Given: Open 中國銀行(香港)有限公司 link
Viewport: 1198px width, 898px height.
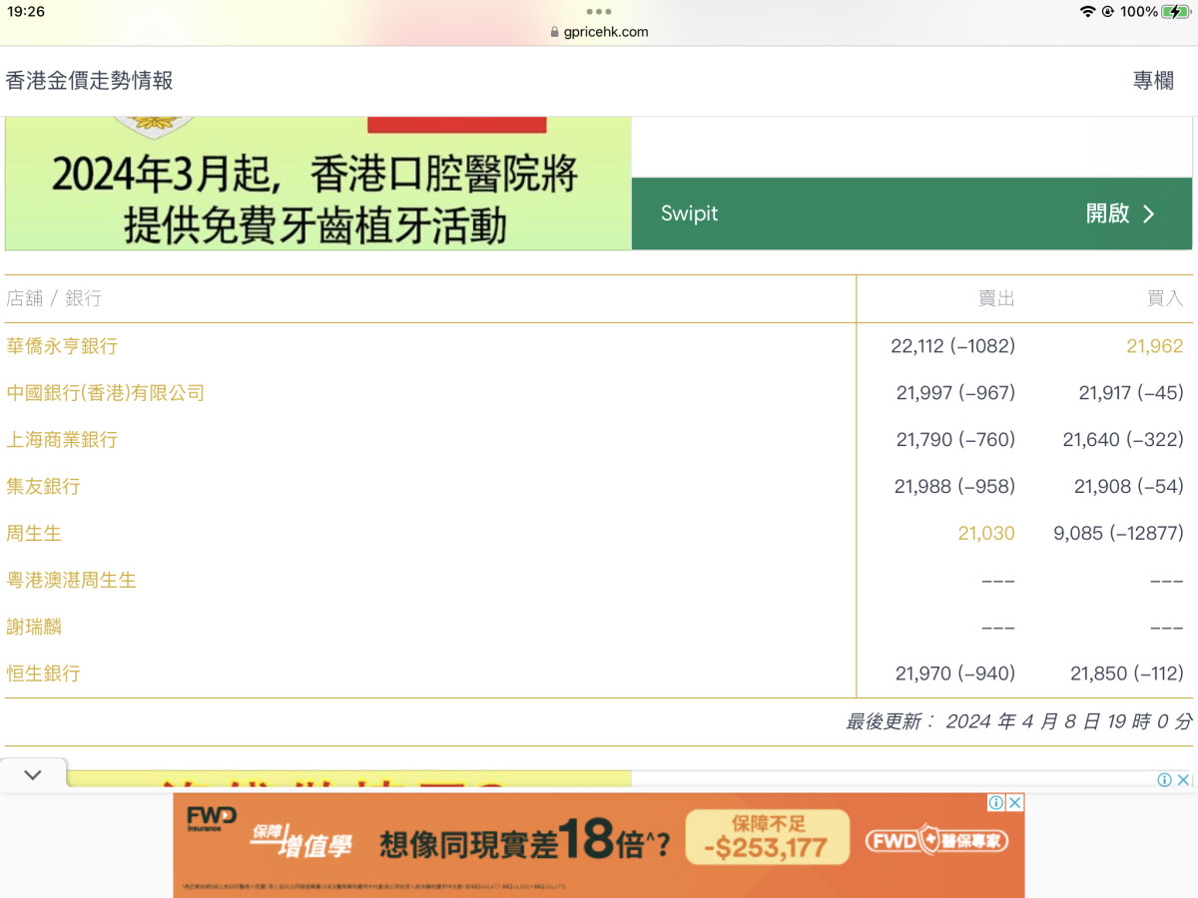Looking at the screenshot, I should (105, 393).
